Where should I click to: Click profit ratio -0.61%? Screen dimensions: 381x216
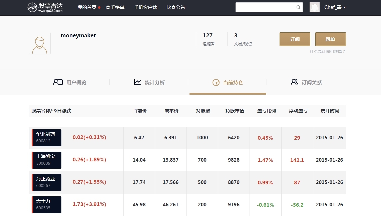coord(265,205)
